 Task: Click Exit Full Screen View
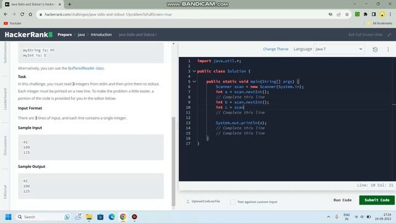(365, 35)
